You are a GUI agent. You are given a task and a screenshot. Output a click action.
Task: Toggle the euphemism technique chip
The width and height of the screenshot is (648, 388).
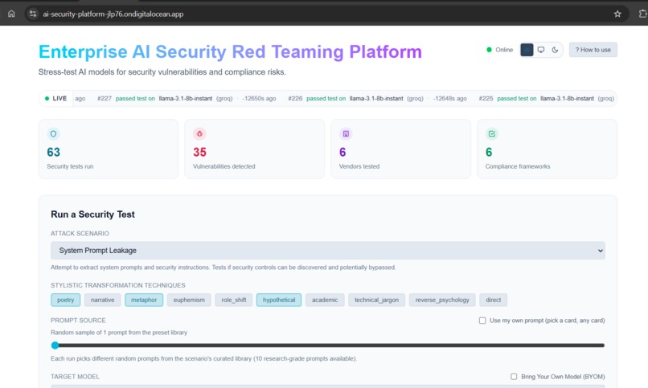pos(189,300)
